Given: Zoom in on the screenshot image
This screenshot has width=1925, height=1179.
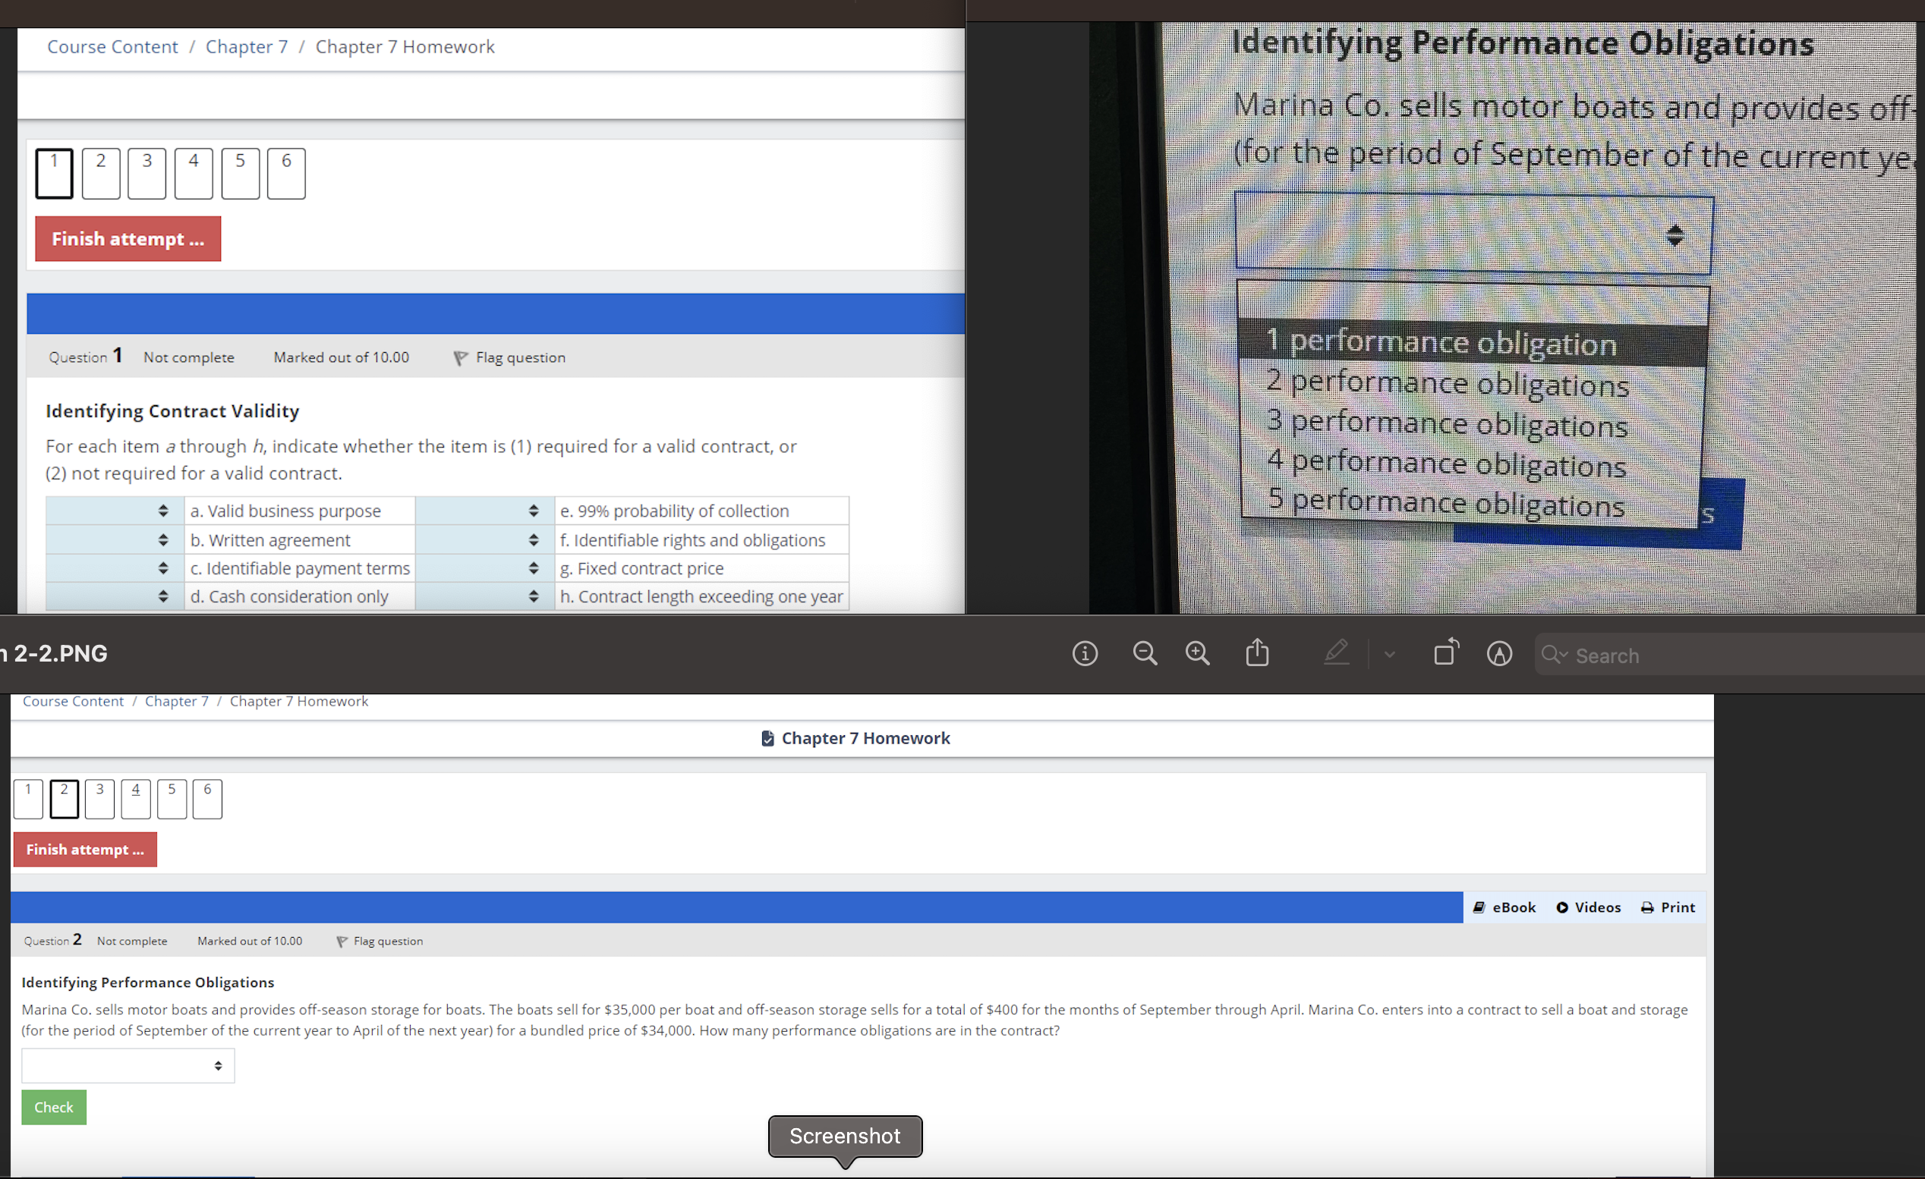Looking at the screenshot, I should [x=1197, y=653].
